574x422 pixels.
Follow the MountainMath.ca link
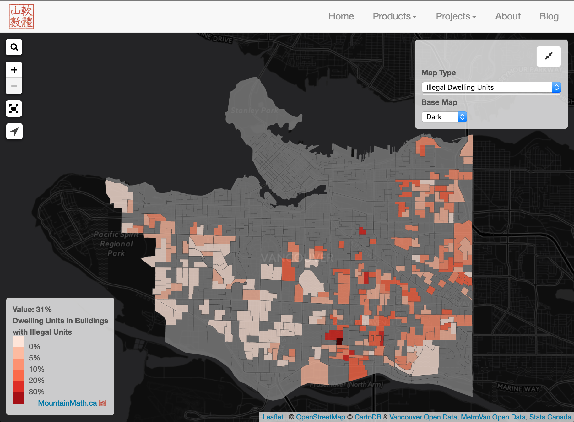point(67,403)
